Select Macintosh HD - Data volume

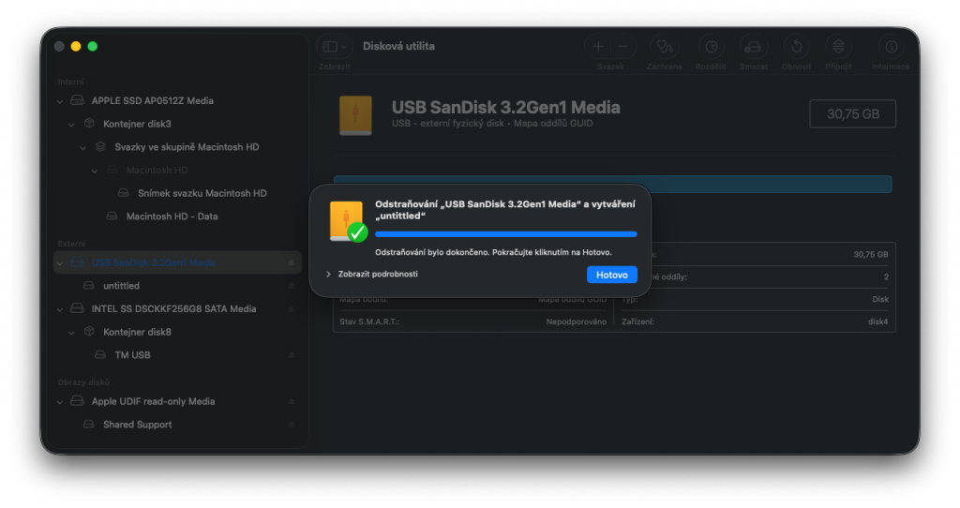click(172, 217)
